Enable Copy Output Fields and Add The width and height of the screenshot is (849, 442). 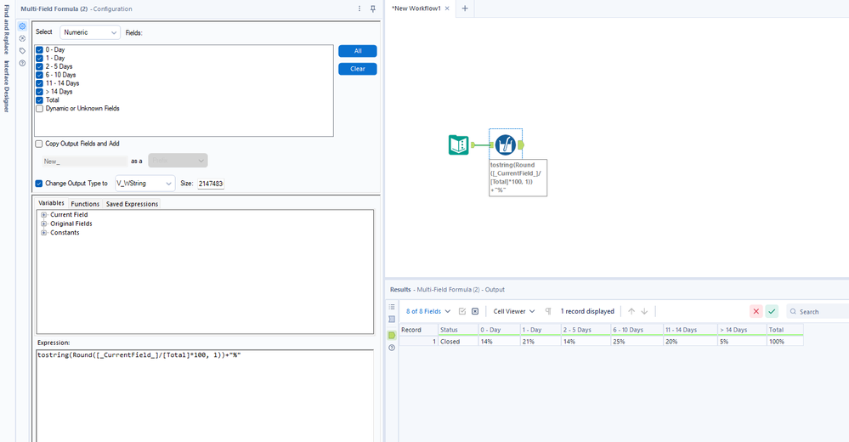tap(39, 144)
